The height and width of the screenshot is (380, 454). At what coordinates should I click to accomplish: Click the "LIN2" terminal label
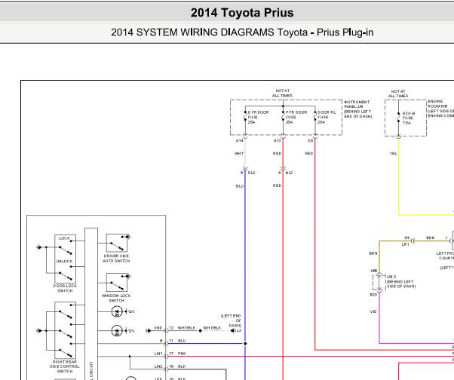(158, 366)
